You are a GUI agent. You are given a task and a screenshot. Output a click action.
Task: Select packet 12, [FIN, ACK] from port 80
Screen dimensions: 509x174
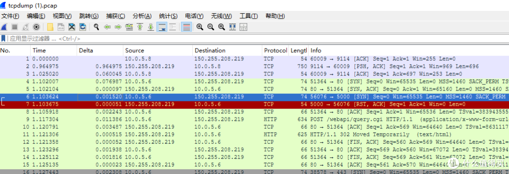pos(254,142)
